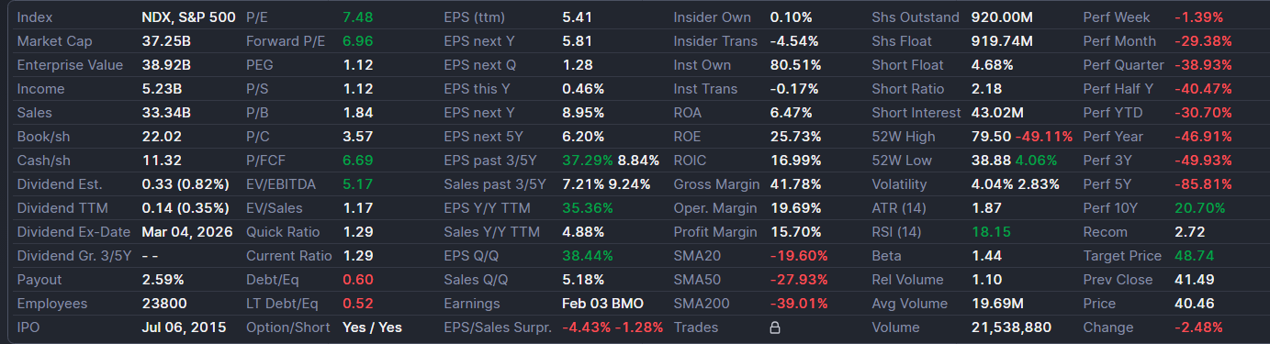This screenshot has height=344, width=1270.
Task: Select the Insider Own value 0.10%
Action: (x=791, y=17)
